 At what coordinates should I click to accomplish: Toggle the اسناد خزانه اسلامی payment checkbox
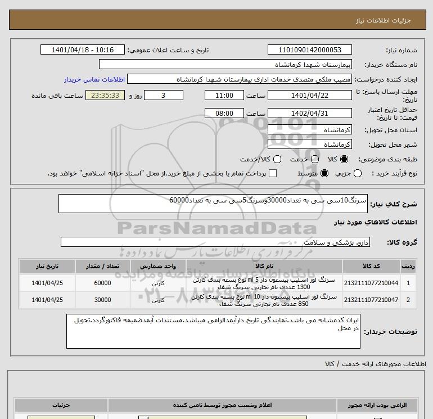pos(273,173)
